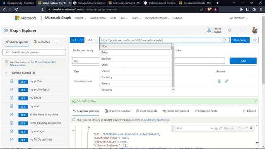This screenshot has height=149, width=265.
Task: Open the Request body tab
Action: tap(83, 50)
